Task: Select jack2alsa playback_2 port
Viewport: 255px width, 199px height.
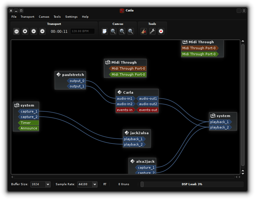Action: [134, 144]
